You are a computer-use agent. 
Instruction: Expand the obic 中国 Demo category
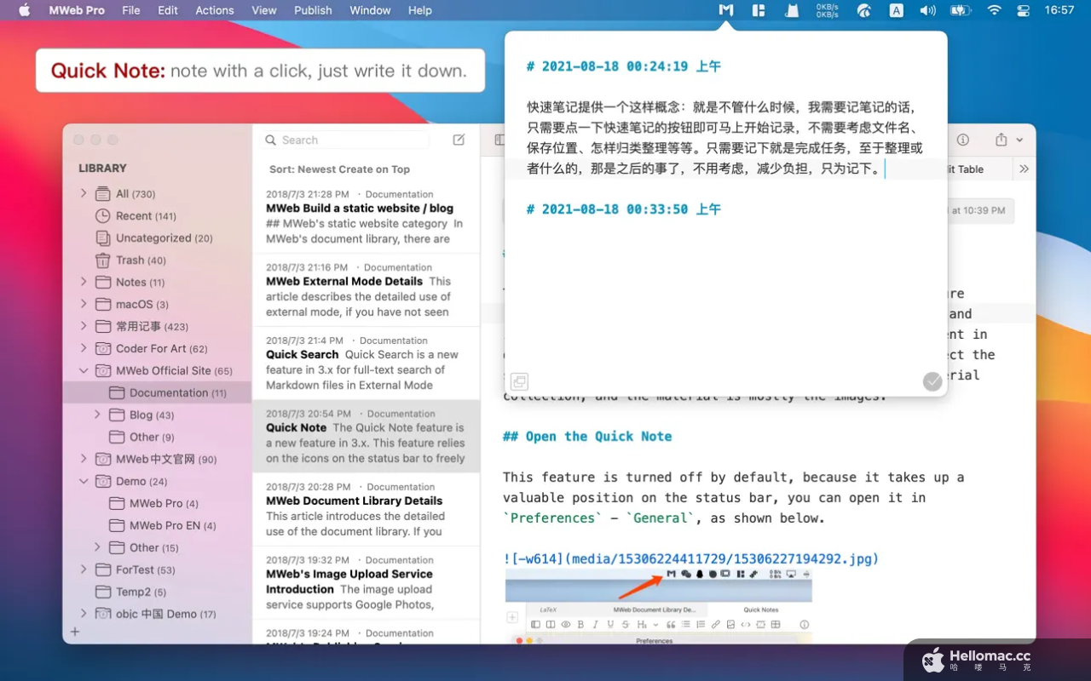tap(84, 614)
